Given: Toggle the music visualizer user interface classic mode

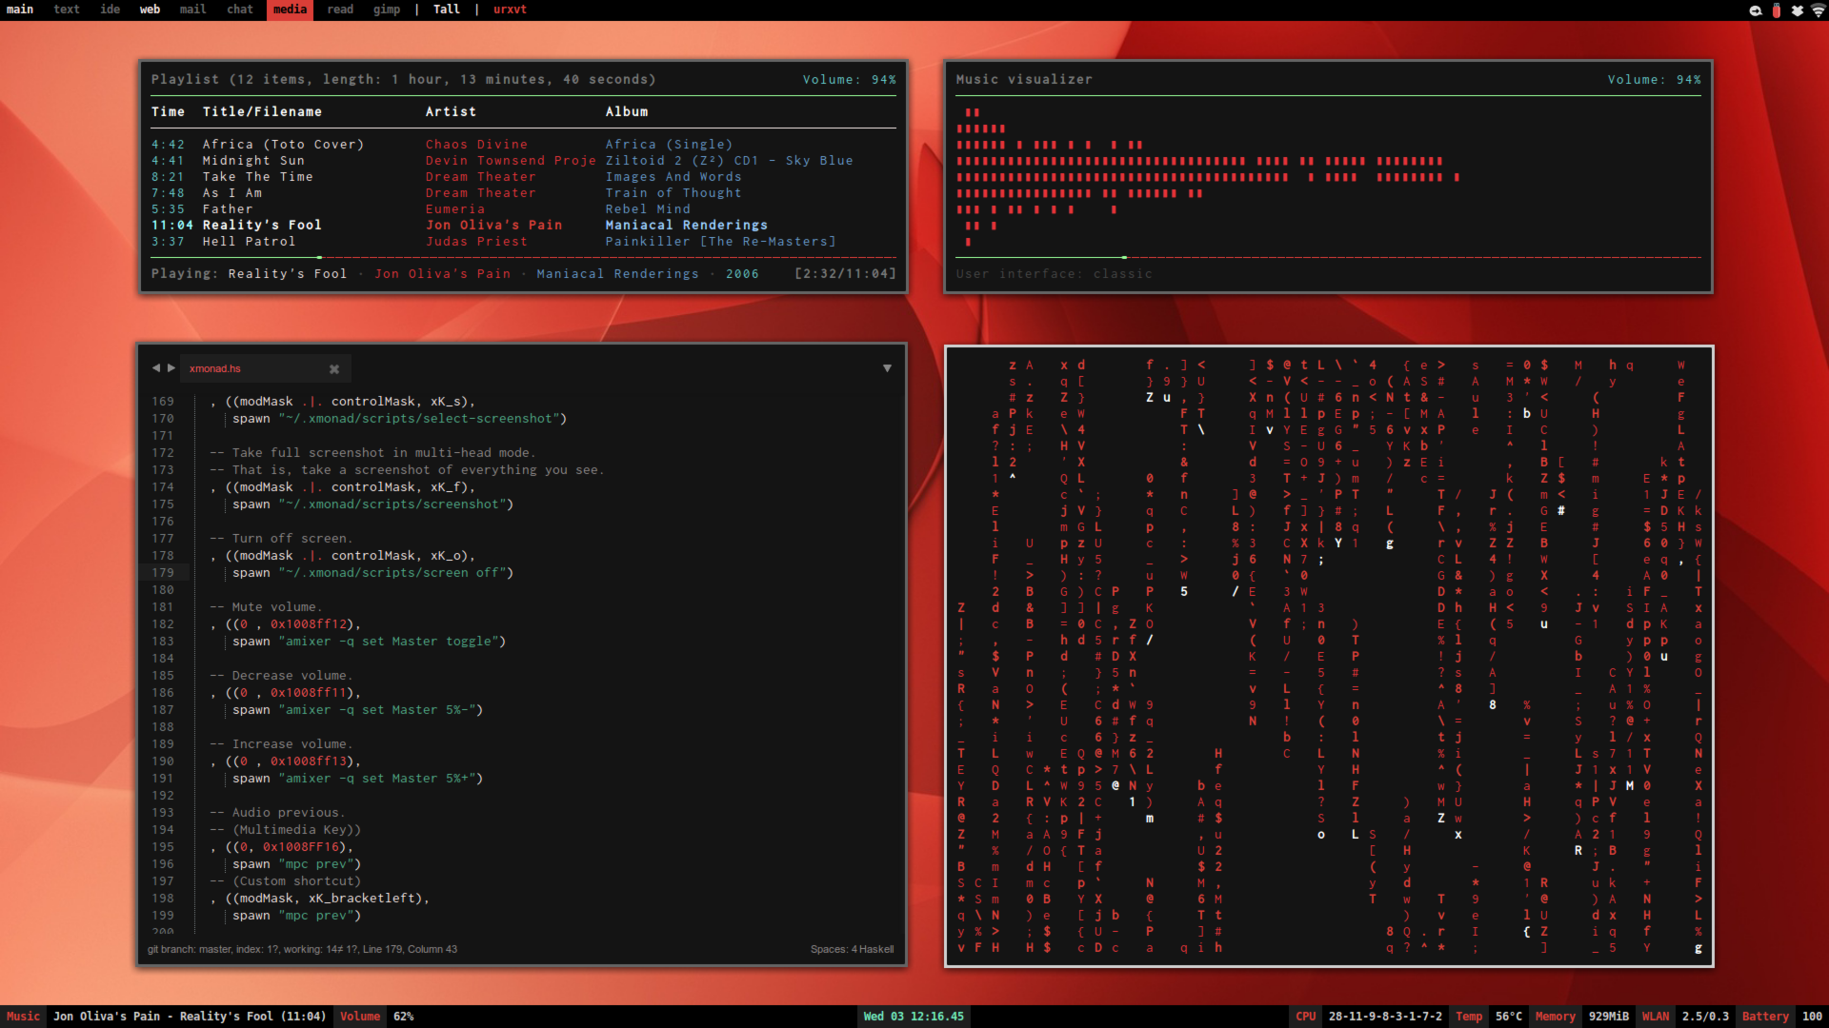Looking at the screenshot, I should tap(1053, 273).
